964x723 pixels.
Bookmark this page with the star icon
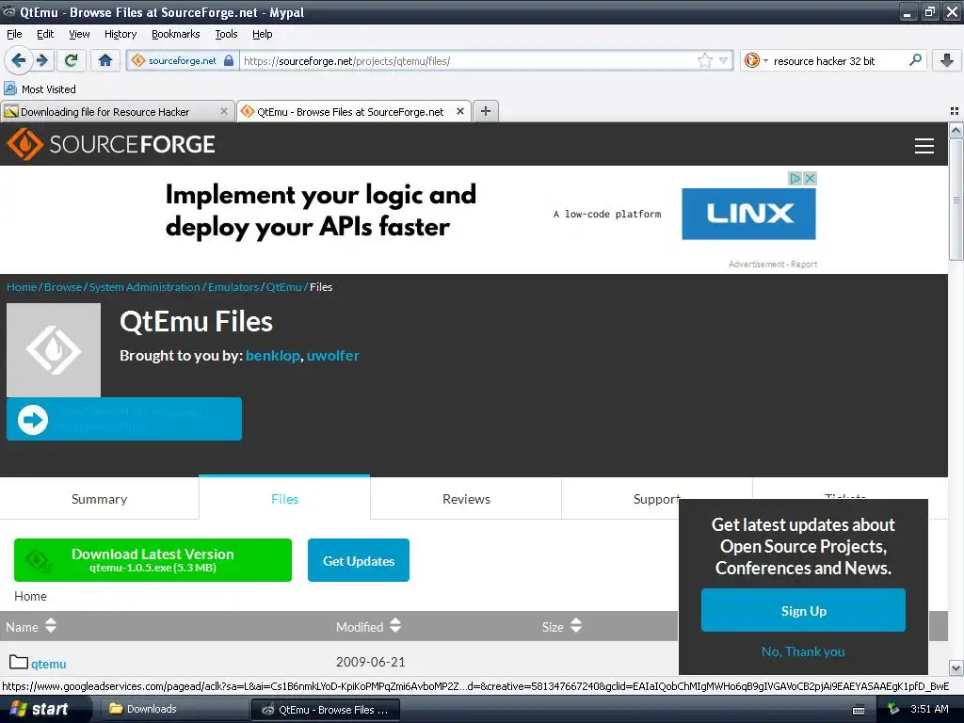(704, 60)
